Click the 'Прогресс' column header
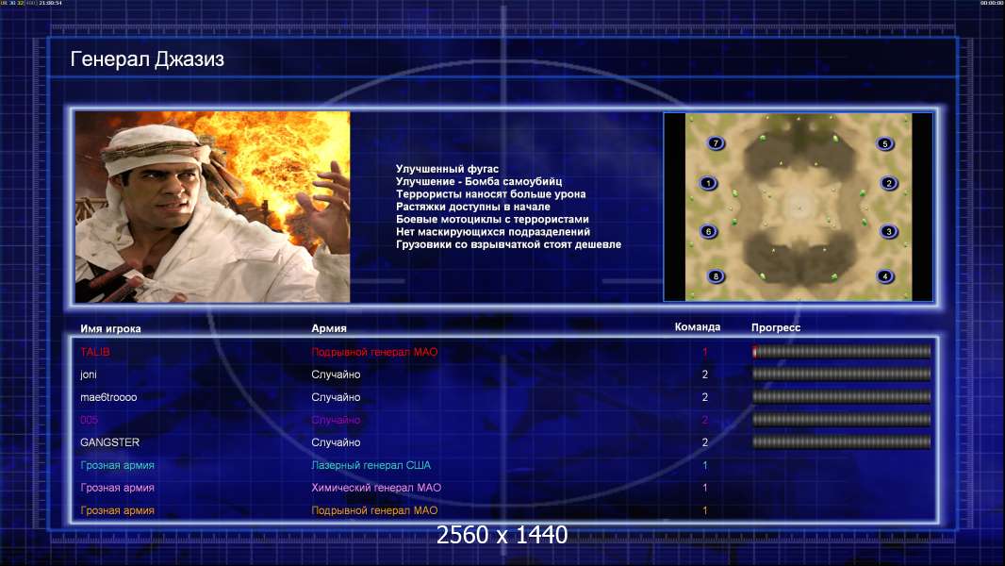Screen dimensions: 1005x566 tap(776, 327)
